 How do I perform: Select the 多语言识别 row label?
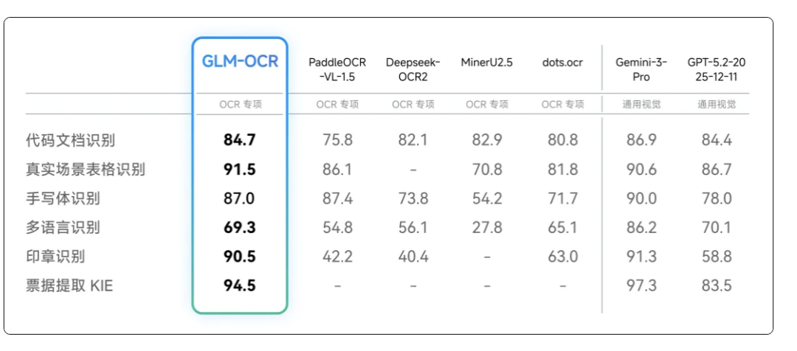(x=63, y=228)
